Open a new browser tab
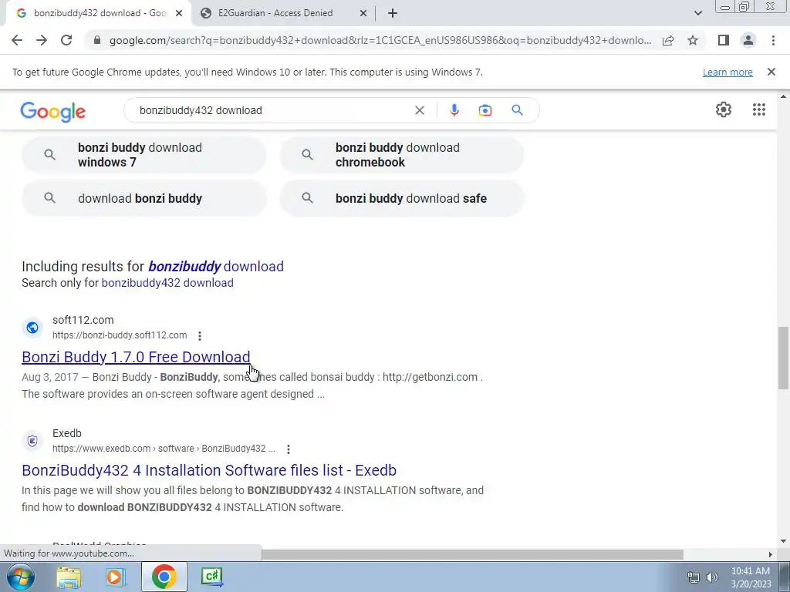Screen dimensions: 790x592 click(393, 14)
